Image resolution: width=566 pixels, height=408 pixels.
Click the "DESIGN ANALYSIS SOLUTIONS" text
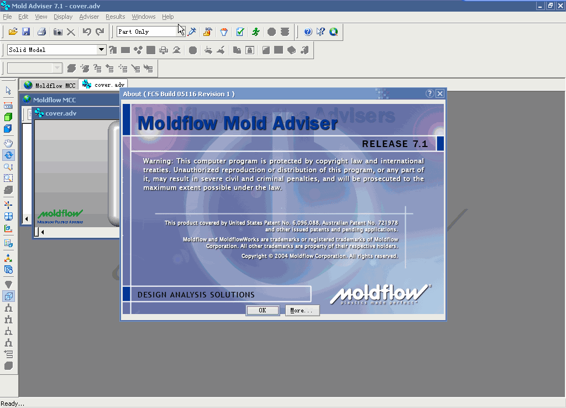pyautogui.click(x=196, y=295)
